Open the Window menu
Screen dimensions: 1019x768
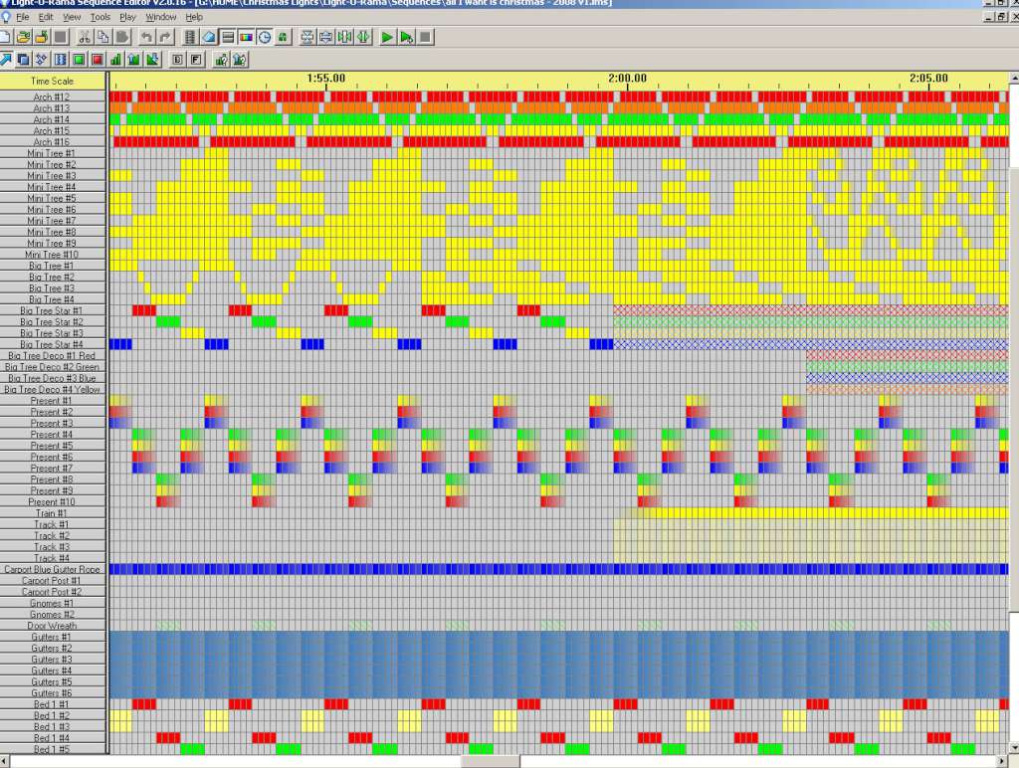(160, 17)
